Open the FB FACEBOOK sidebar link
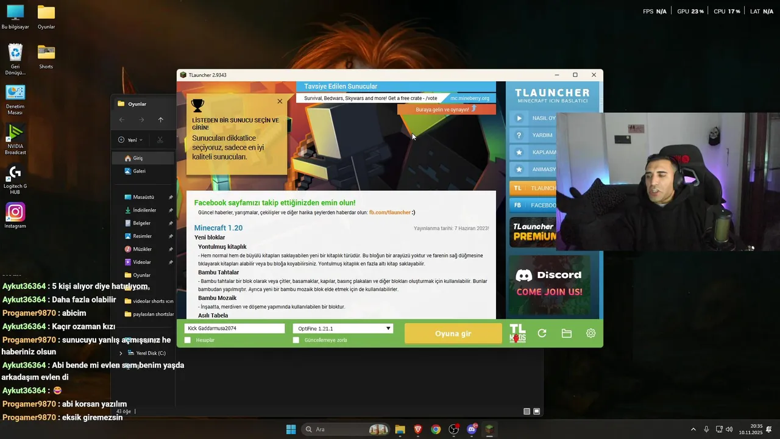Screen dimensions: 780x439 click(533, 205)
